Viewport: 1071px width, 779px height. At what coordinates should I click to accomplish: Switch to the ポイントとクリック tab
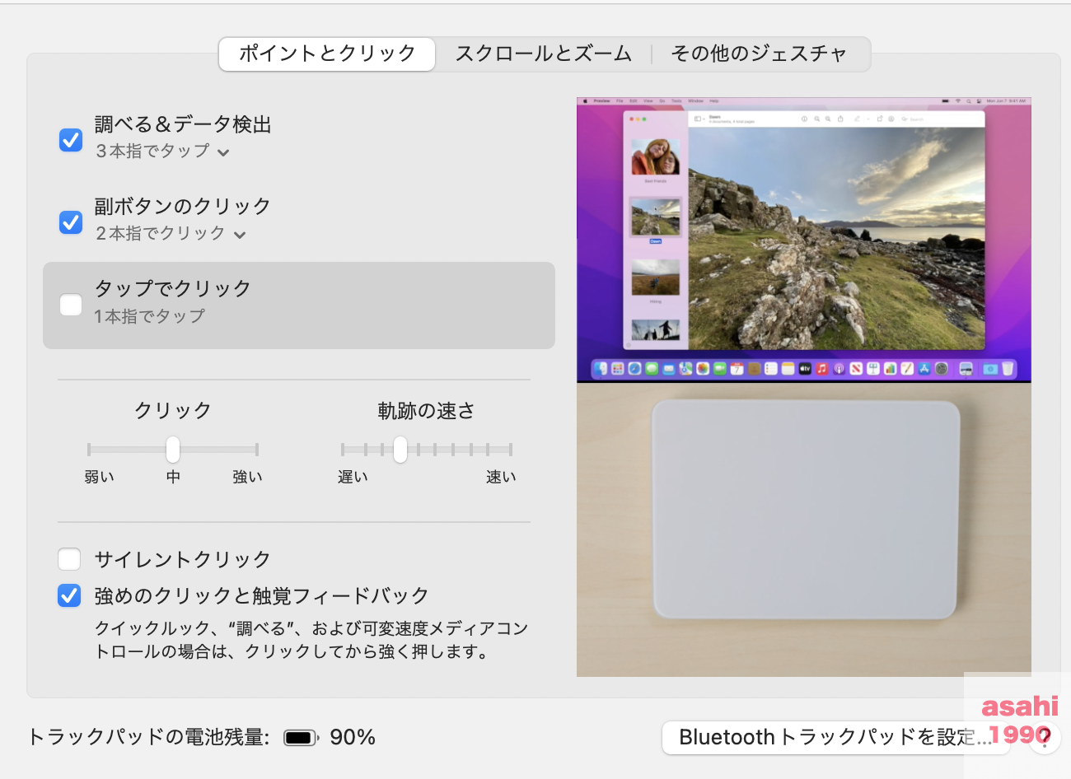tap(327, 54)
